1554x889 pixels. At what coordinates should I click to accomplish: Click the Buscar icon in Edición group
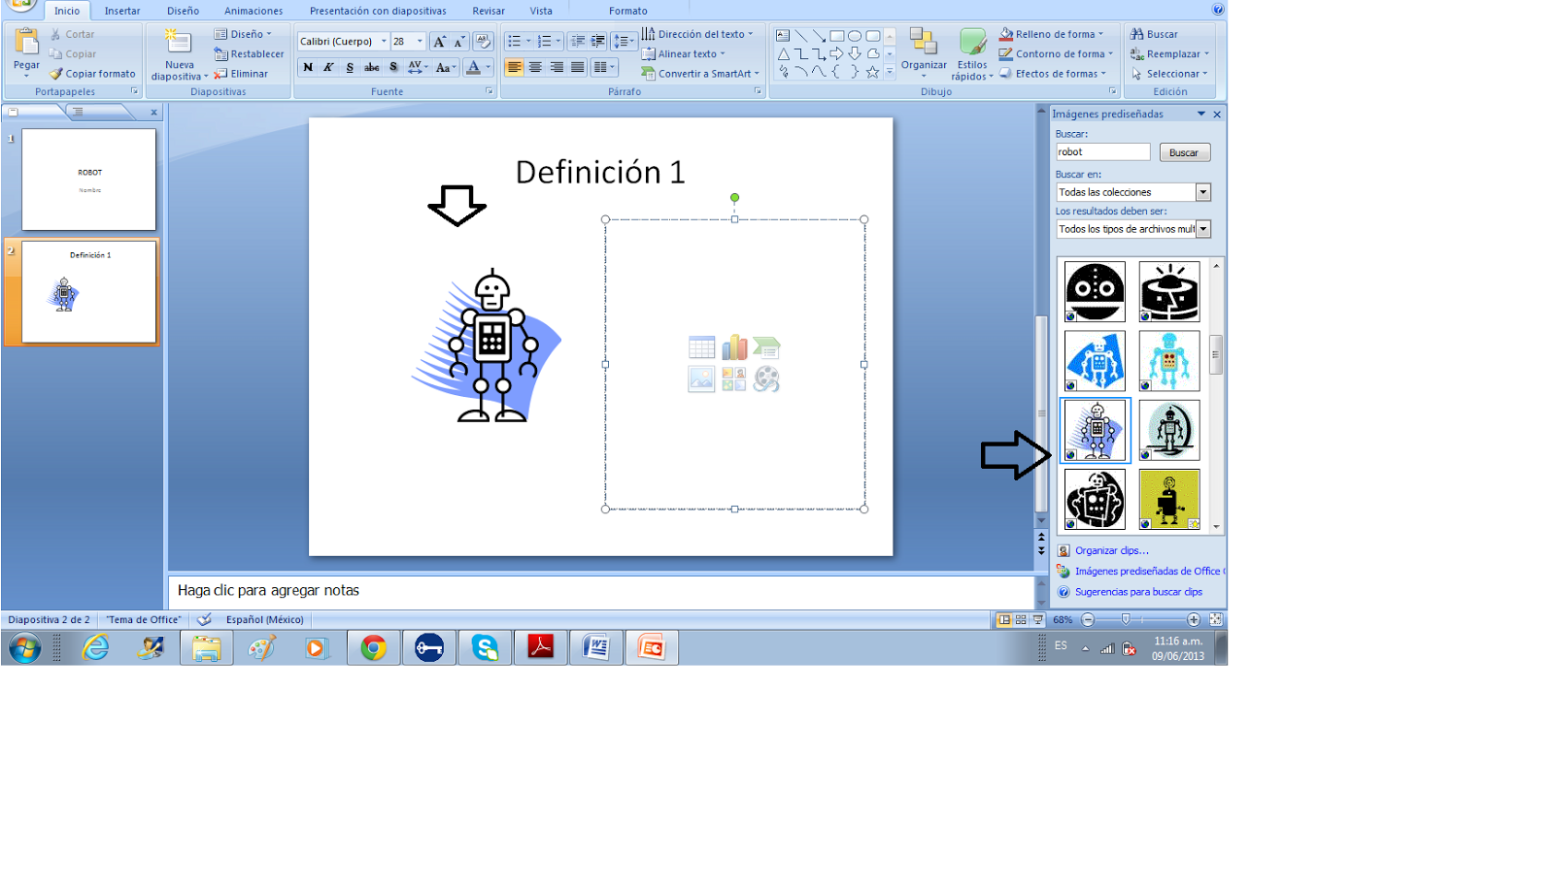click(1138, 33)
